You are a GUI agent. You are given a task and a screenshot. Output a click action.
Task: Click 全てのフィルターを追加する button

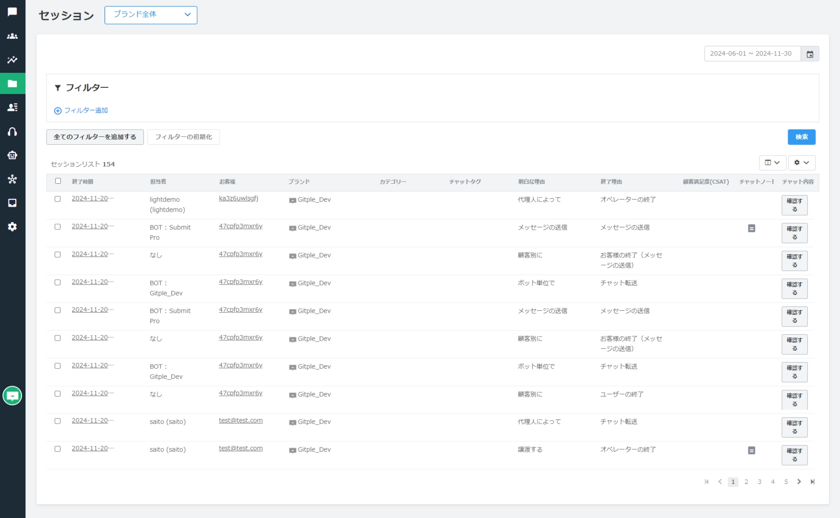click(95, 137)
